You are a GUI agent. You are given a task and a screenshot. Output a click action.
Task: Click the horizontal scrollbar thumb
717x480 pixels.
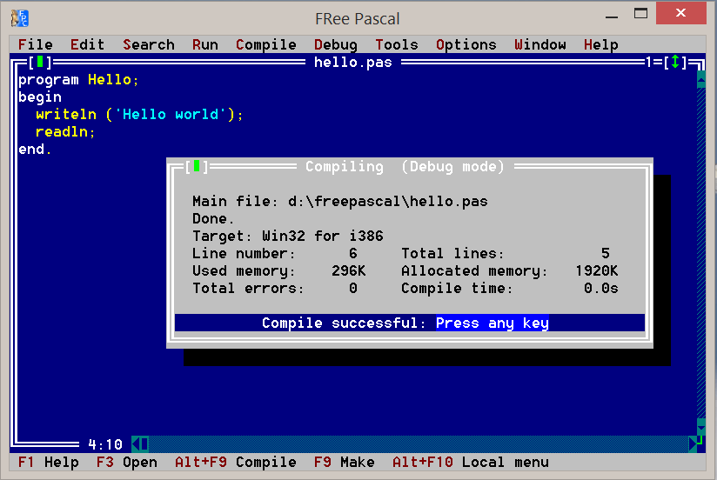[x=144, y=443]
